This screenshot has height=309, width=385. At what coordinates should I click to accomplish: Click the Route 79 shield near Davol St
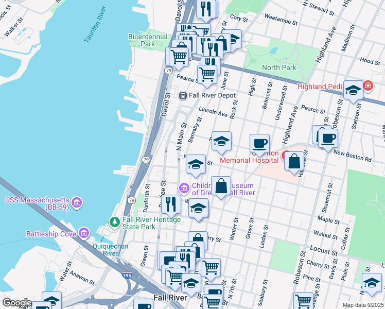[168, 71]
